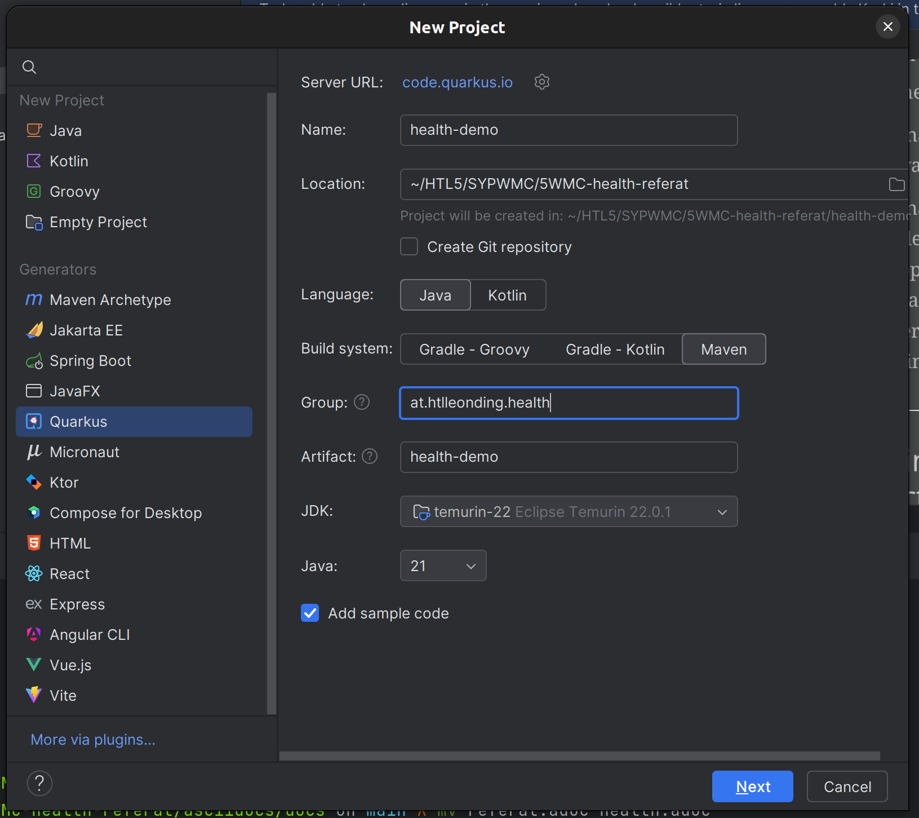Expand the JDK dropdown
919x818 pixels.
coord(722,512)
